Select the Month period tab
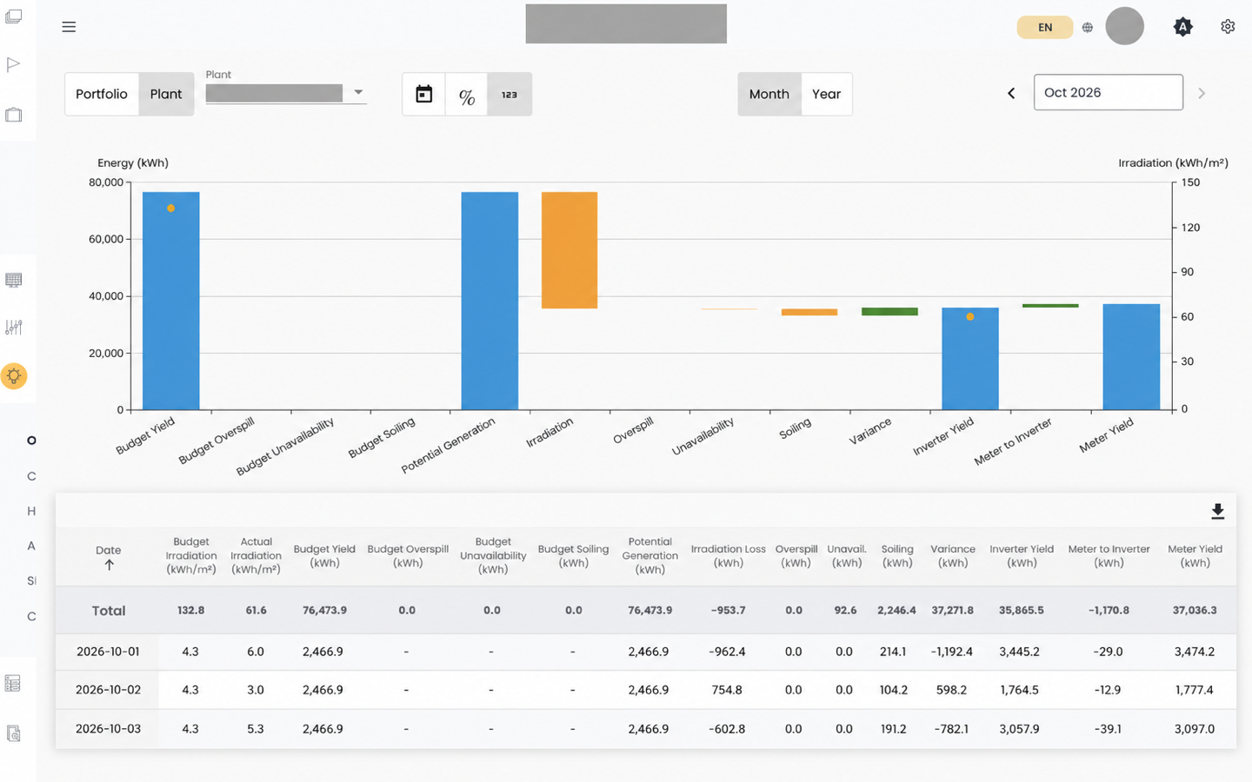1252x782 pixels. click(x=769, y=94)
